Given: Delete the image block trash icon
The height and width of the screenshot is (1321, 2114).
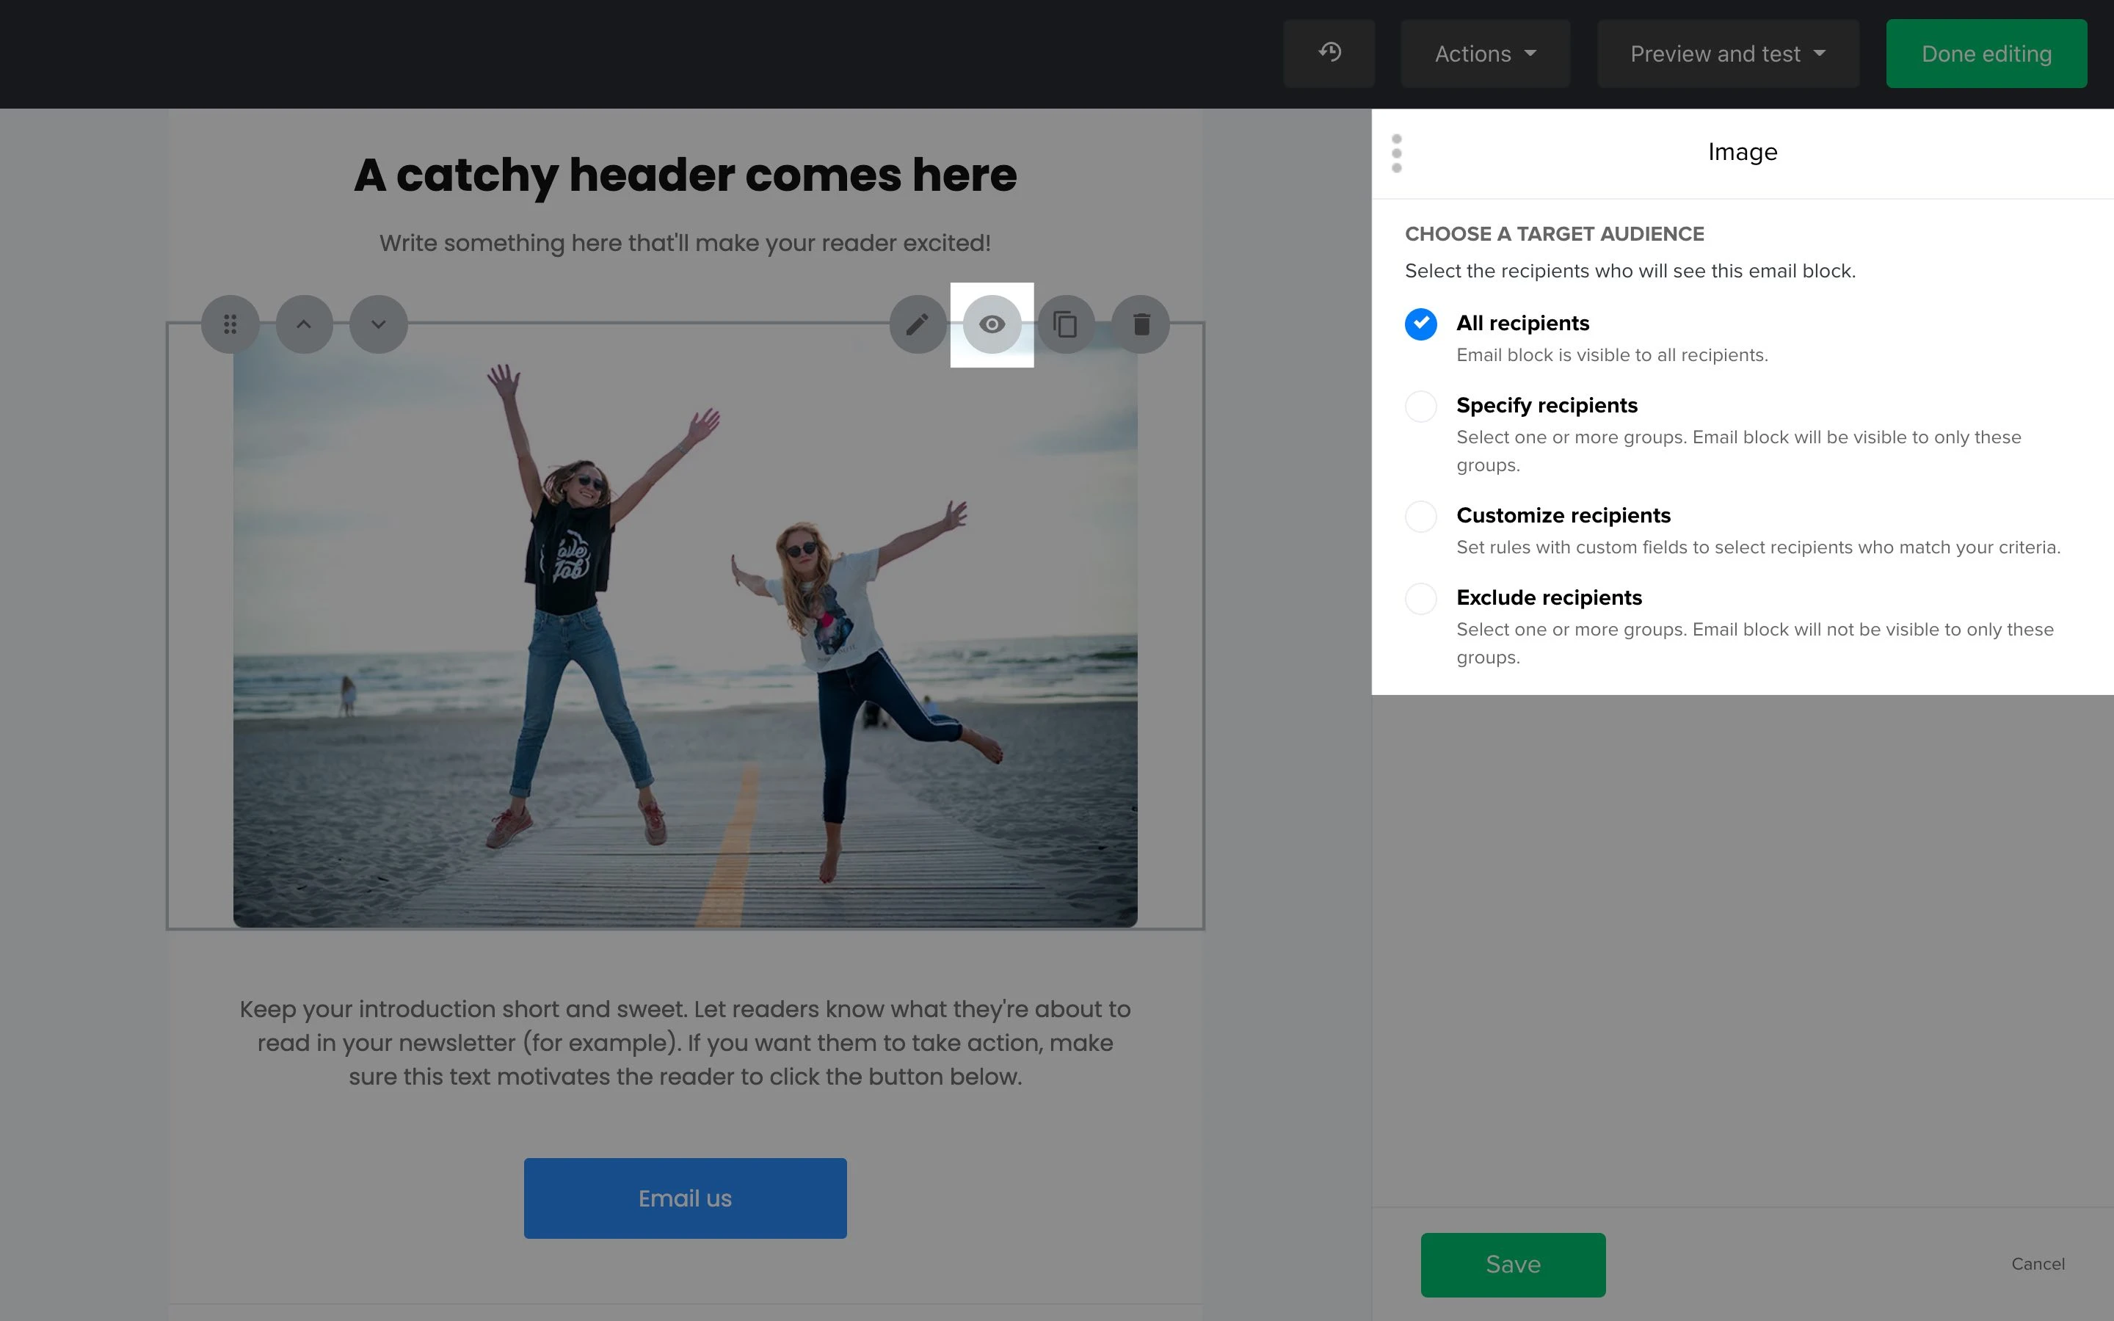Looking at the screenshot, I should tap(1141, 325).
